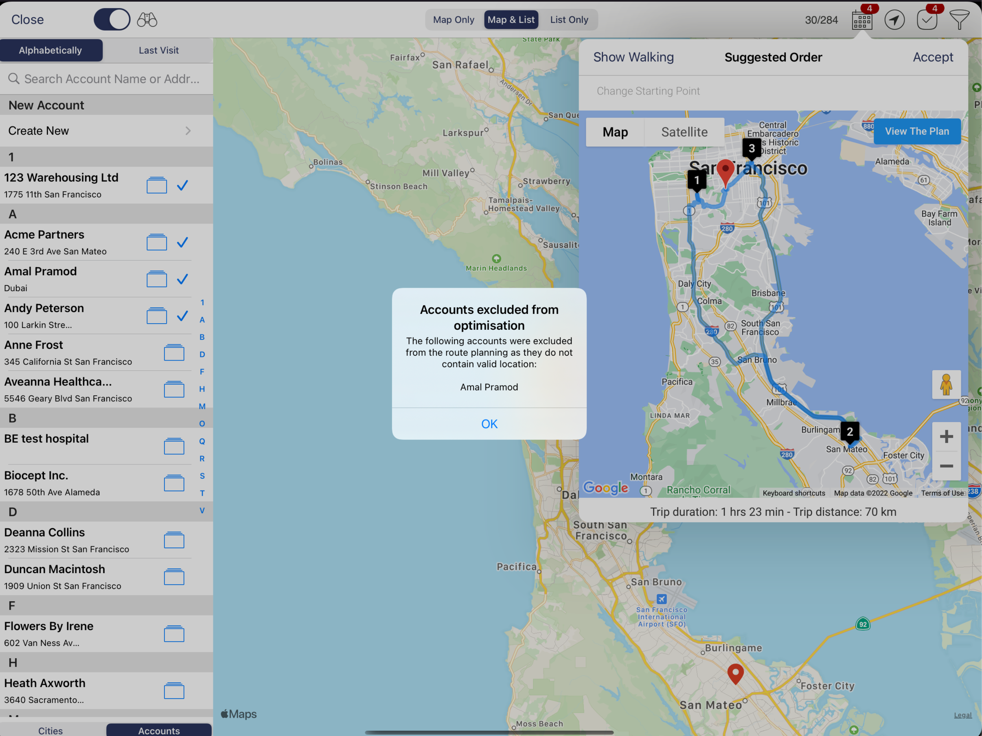
Task: Tap the location arrow icon in the top bar
Action: click(895, 20)
